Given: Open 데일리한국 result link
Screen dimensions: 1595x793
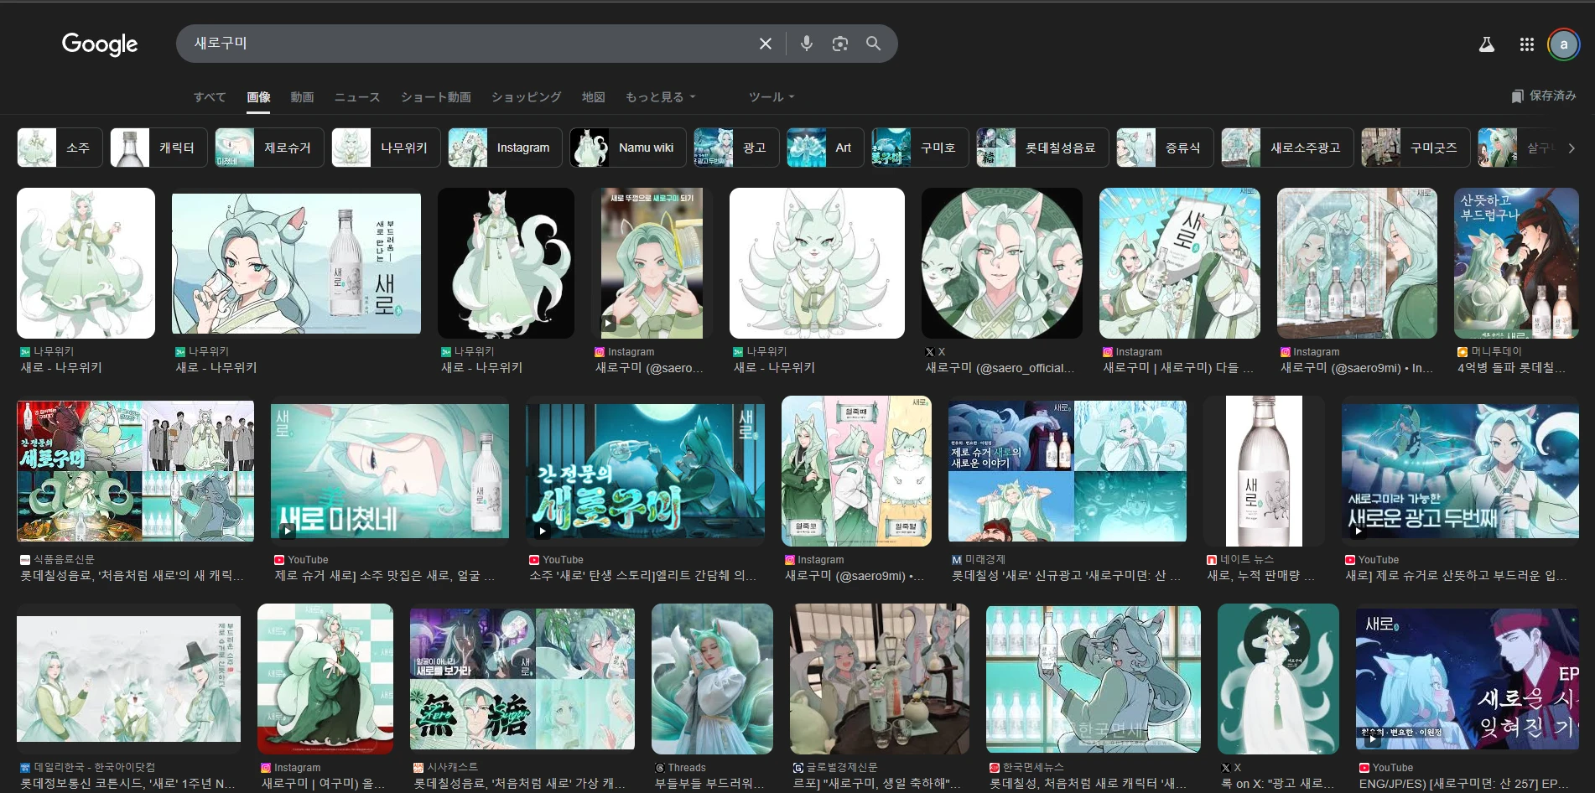Looking at the screenshot, I should click(128, 784).
